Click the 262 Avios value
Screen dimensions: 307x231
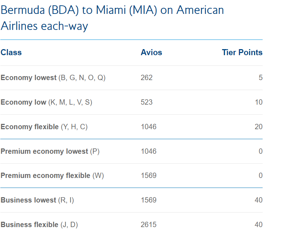pos(147,78)
